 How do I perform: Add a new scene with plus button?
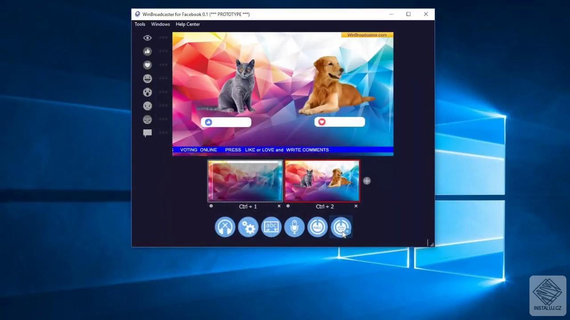point(366,181)
